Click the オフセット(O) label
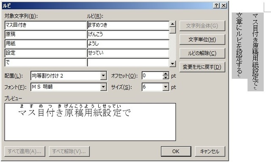This screenshot has height=162, width=271. (x=124, y=76)
